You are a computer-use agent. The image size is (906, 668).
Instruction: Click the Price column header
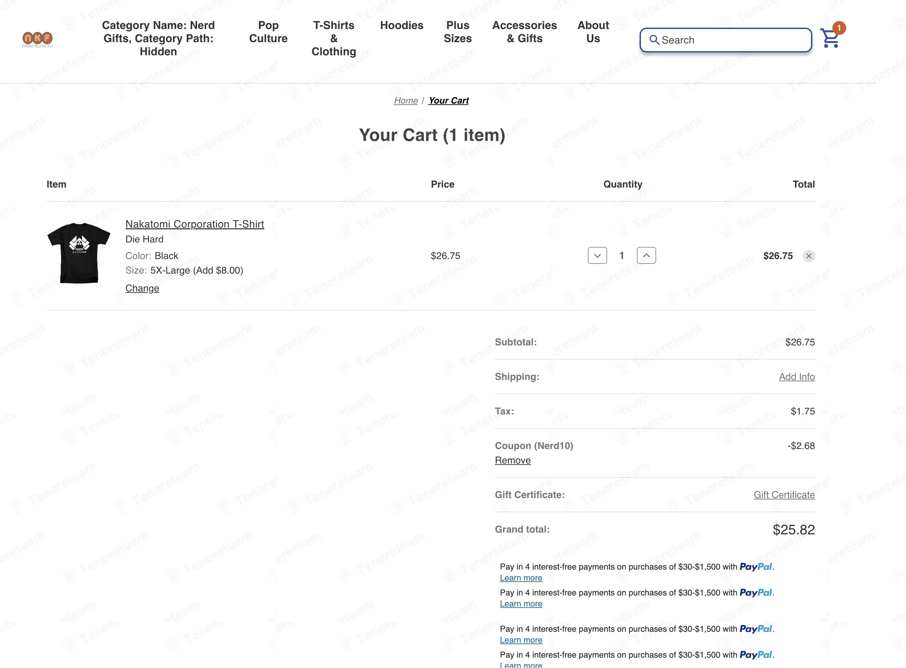coord(443,184)
